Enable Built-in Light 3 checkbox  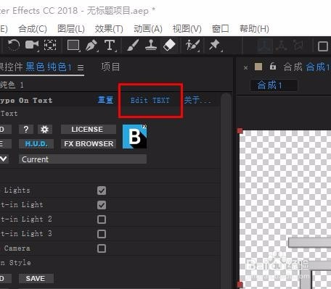coord(102,234)
